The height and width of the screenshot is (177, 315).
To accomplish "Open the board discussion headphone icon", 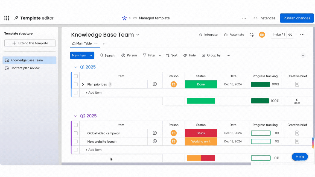I will pyautogui.click(x=252, y=35).
